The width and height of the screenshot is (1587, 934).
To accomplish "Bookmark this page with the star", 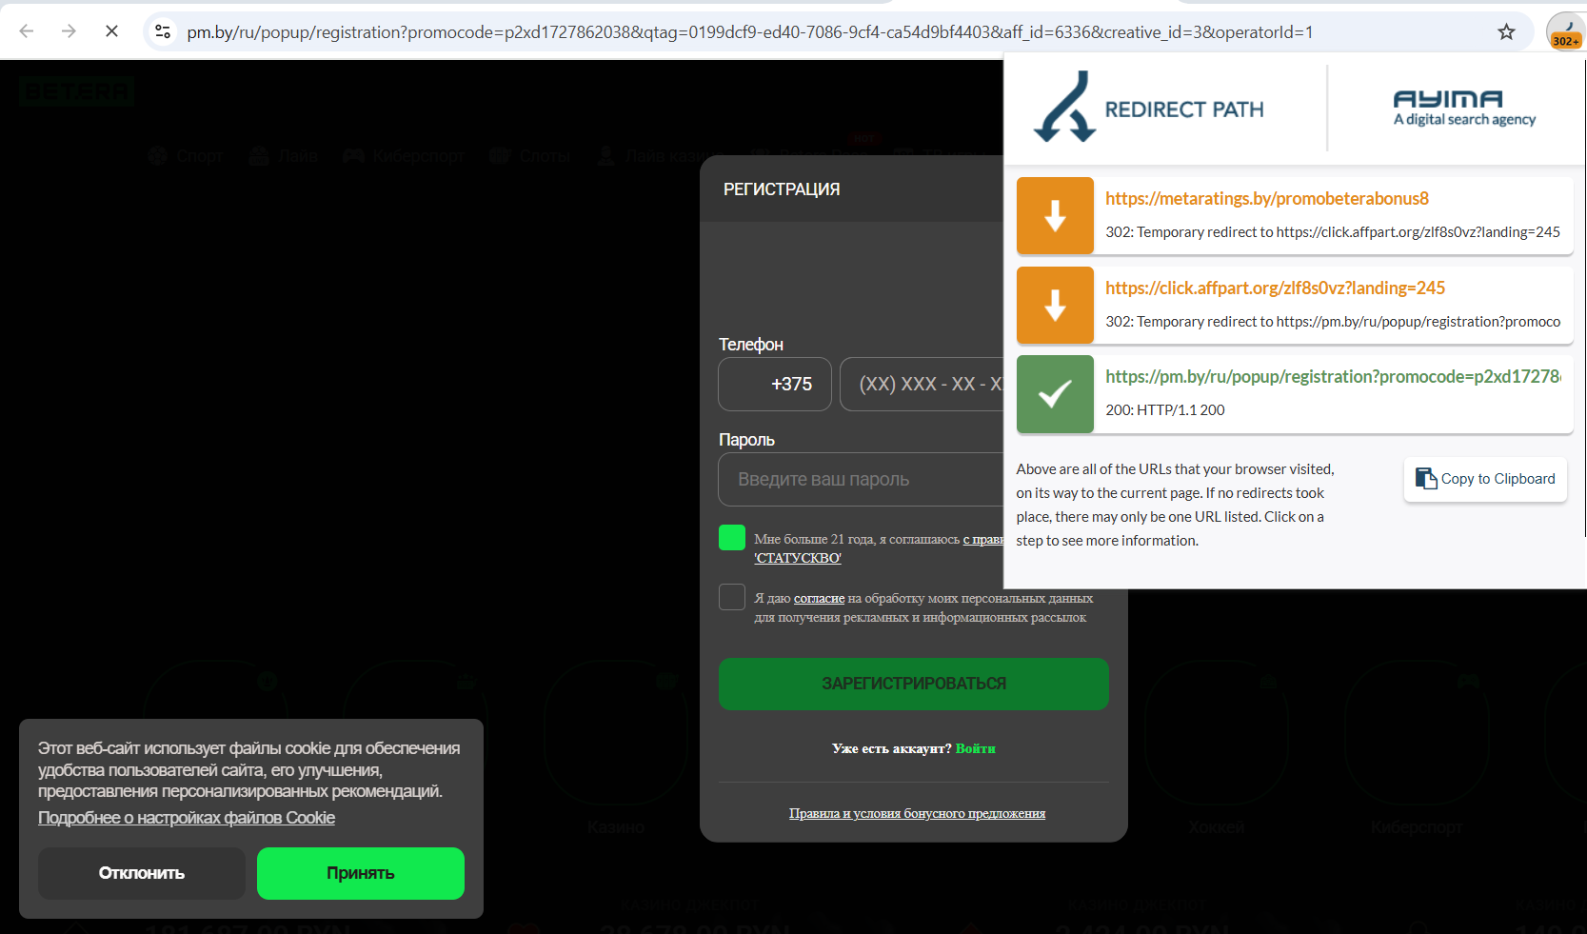I will pos(1506,31).
